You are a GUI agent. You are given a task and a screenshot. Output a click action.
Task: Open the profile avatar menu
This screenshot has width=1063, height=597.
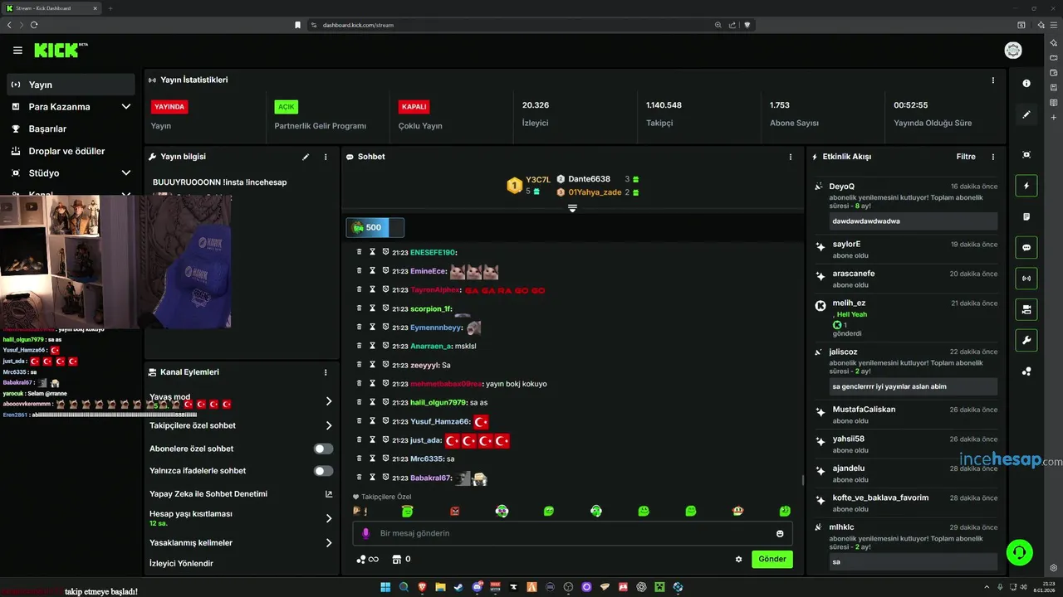click(1013, 51)
